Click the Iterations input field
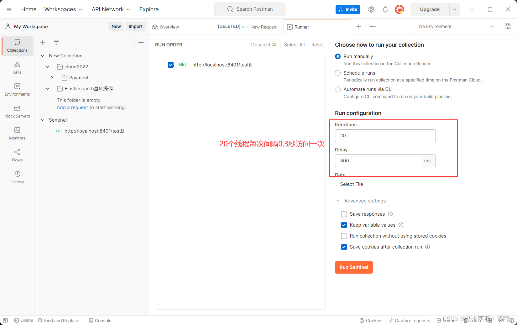517x325 pixels. (x=385, y=136)
